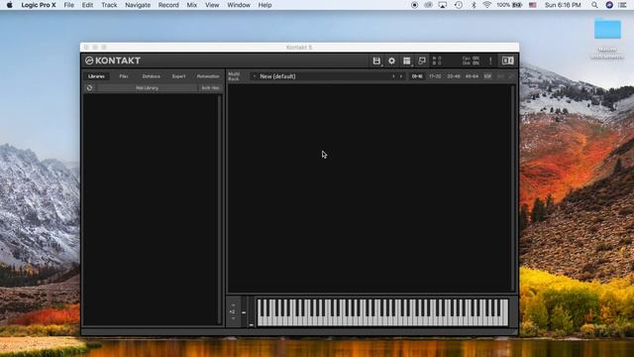Open the View menu
Viewport: 634px width, 357px height.
pyautogui.click(x=212, y=5)
